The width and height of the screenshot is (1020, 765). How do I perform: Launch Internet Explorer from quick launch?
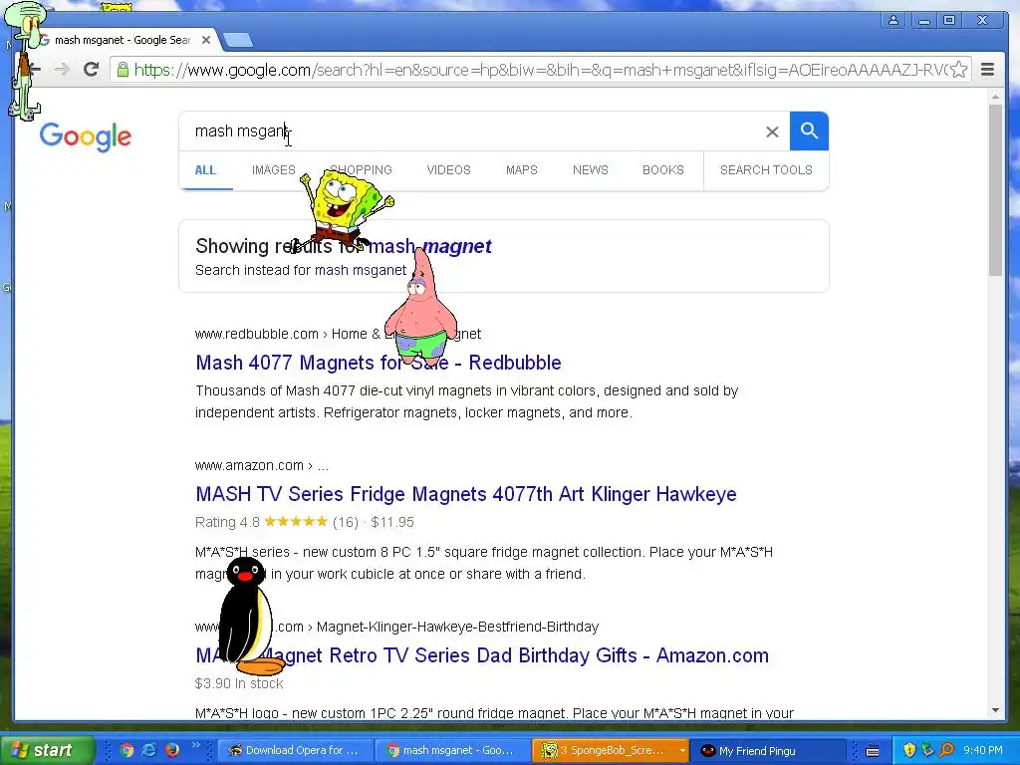149,750
